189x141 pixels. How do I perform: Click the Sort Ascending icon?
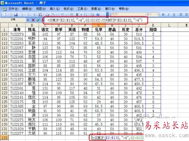tap(85, 15)
